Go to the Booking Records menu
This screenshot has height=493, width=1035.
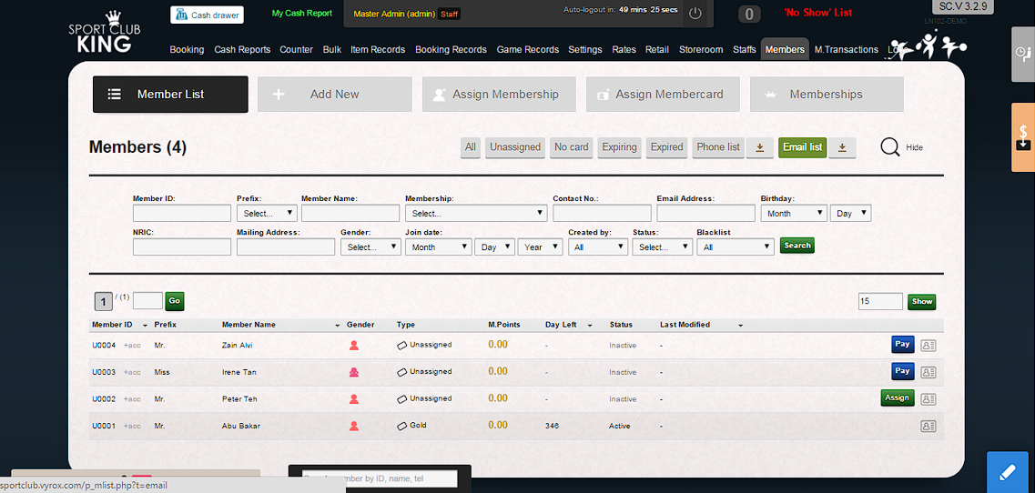click(451, 50)
